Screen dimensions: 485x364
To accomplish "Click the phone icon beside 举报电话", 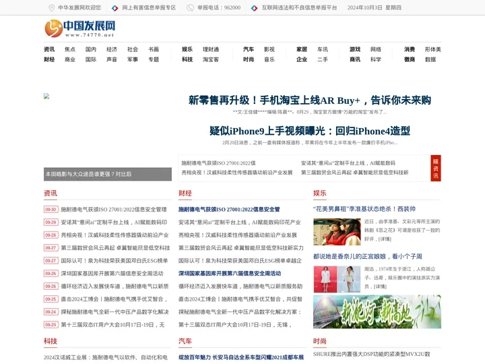I will (x=190, y=7).
